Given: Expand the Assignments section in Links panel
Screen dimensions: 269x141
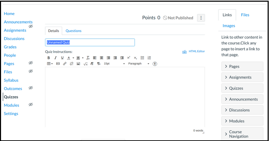Looking at the screenshot, I should point(242,77).
